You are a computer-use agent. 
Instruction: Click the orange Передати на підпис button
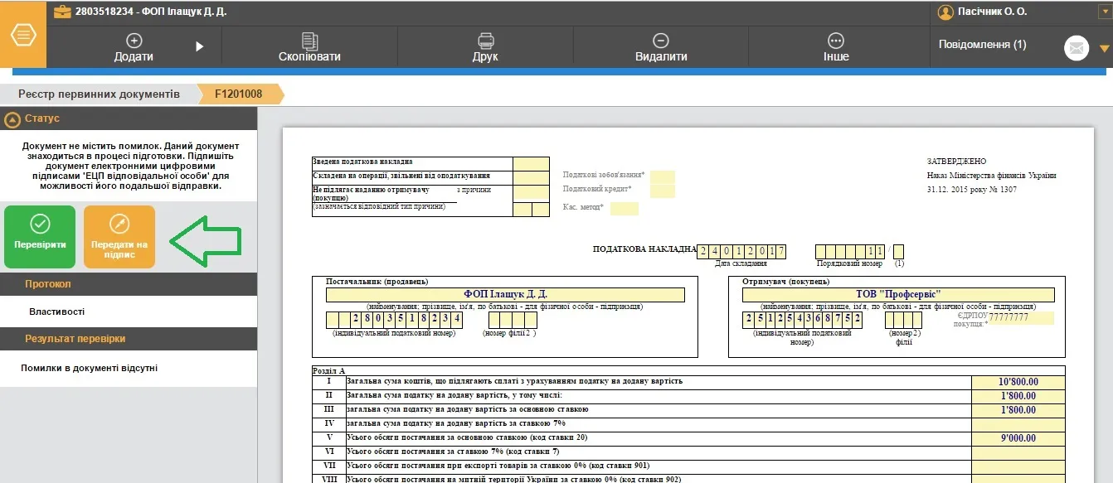pyautogui.click(x=119, y=237)
